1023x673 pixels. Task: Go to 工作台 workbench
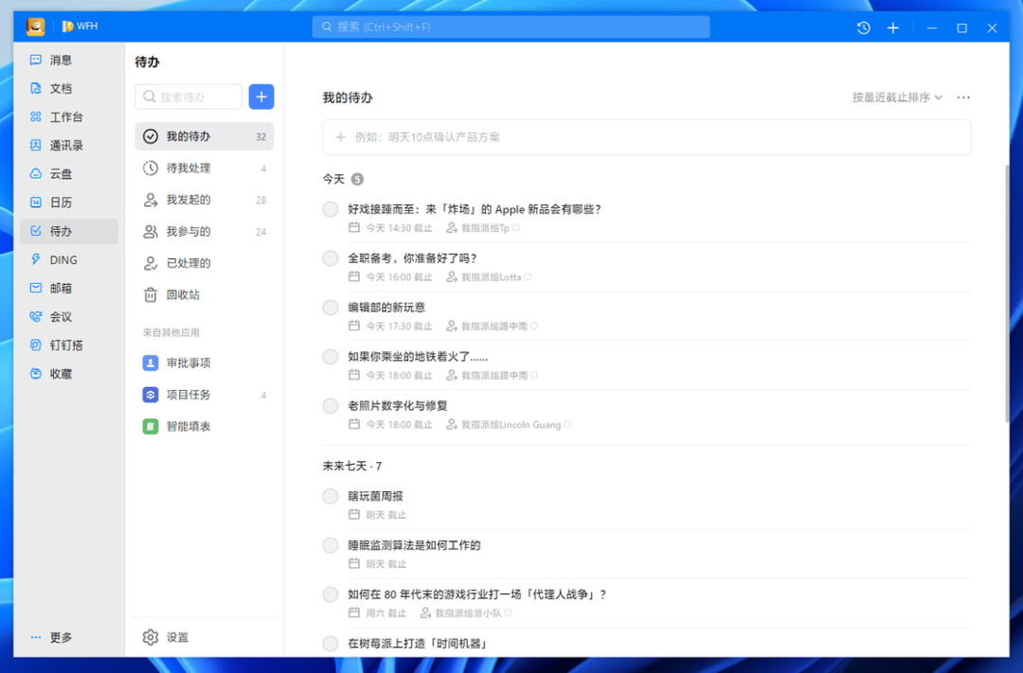(x=68, y=116)
